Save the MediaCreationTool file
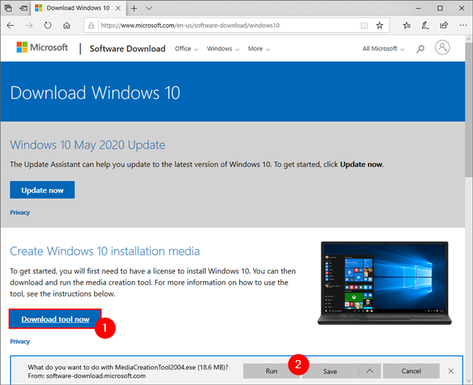473x385 pixels. (330, 371)
